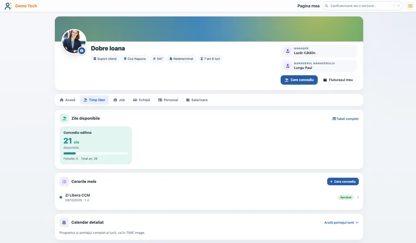
Task: Select the Timp liber tab
Action: click(95, 100)
